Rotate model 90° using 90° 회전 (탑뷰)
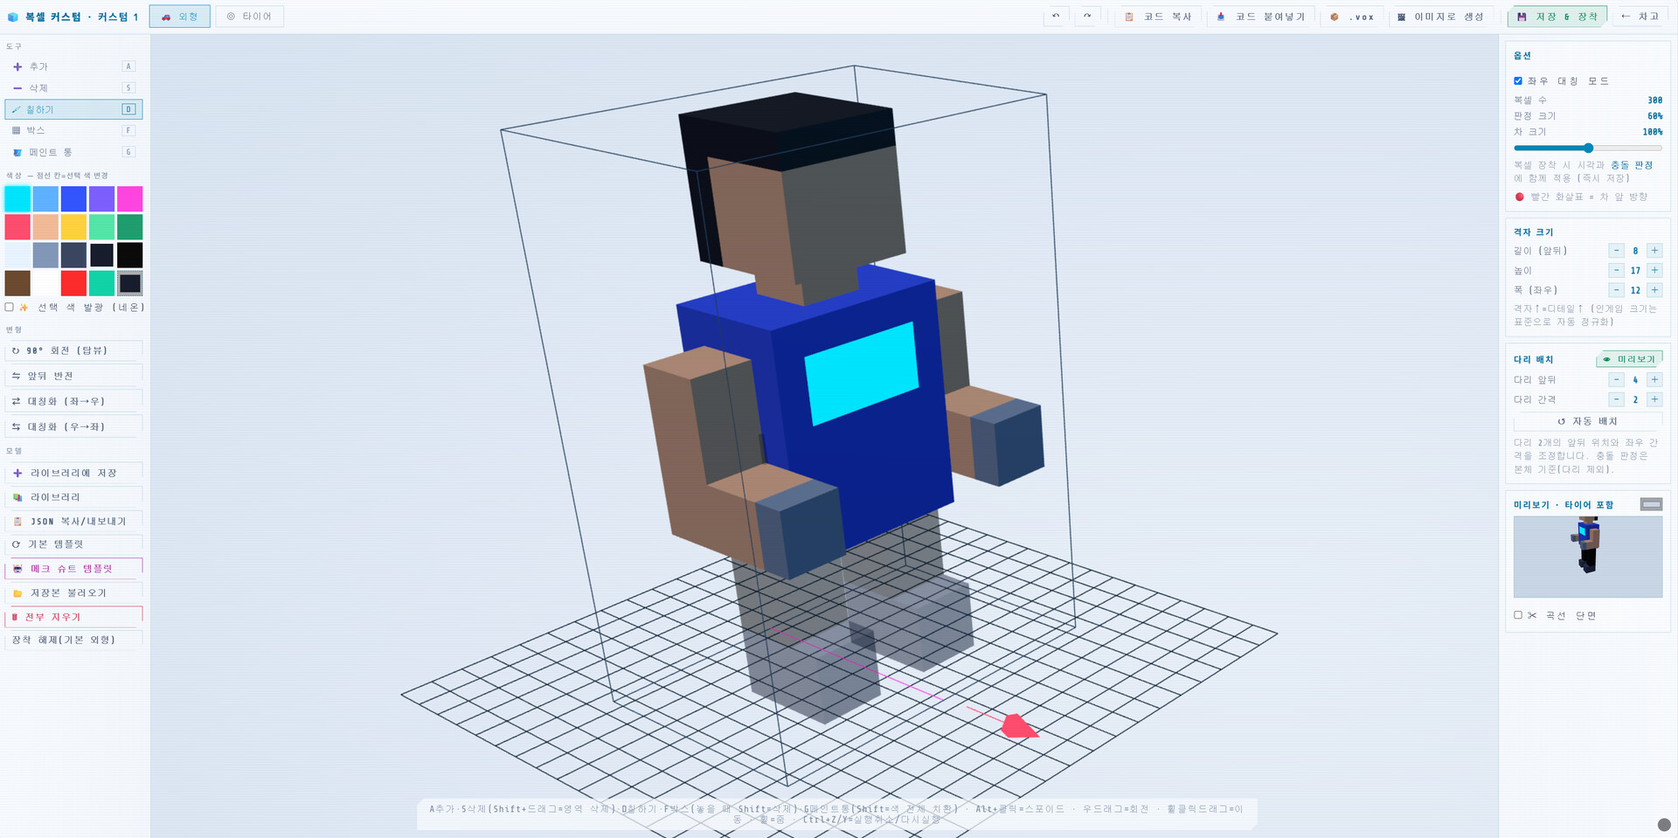This screenshot has height=838, width=1678. coord(73,350)
